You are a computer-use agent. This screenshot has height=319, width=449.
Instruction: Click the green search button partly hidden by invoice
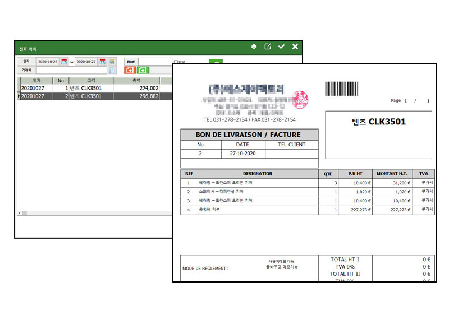pyautogui.click(x=216, y=61)
